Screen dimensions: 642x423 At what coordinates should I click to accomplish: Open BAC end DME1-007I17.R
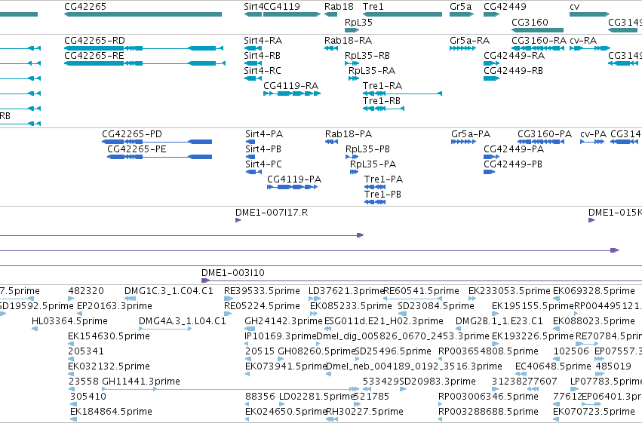point(238,220)
